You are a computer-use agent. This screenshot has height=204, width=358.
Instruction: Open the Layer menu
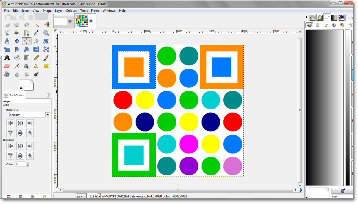(x=59, y=11)
